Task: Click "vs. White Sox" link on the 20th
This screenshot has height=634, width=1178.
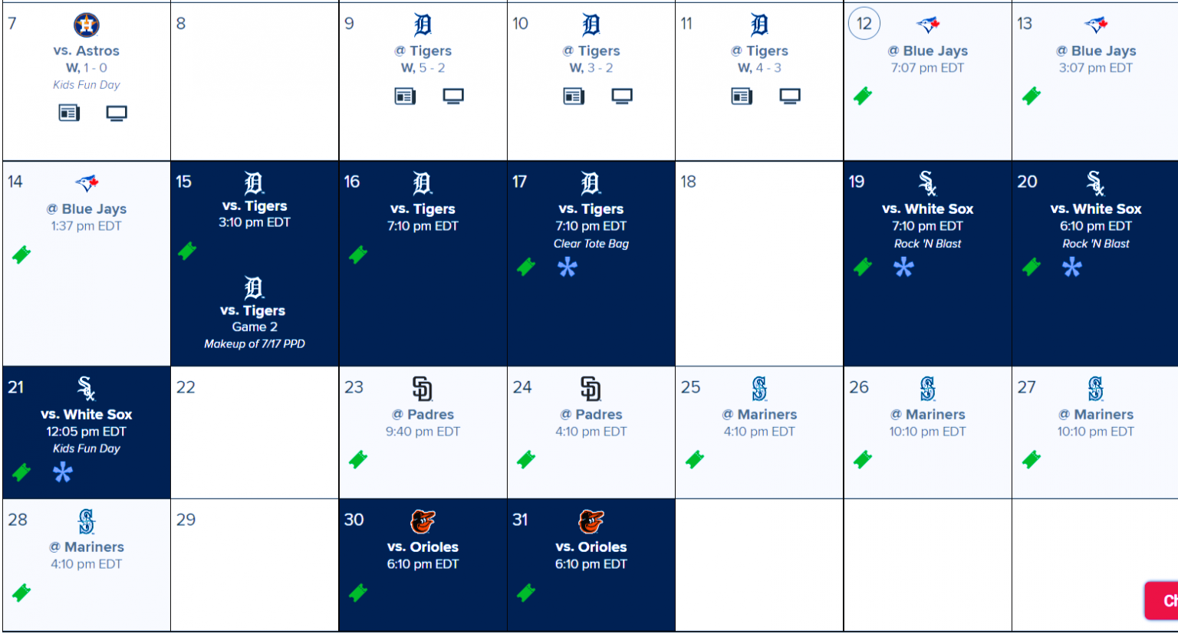Action: point(1096,209)
